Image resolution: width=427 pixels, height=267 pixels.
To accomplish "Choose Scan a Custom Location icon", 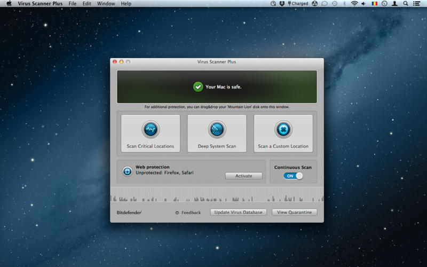I will [283, 129].
